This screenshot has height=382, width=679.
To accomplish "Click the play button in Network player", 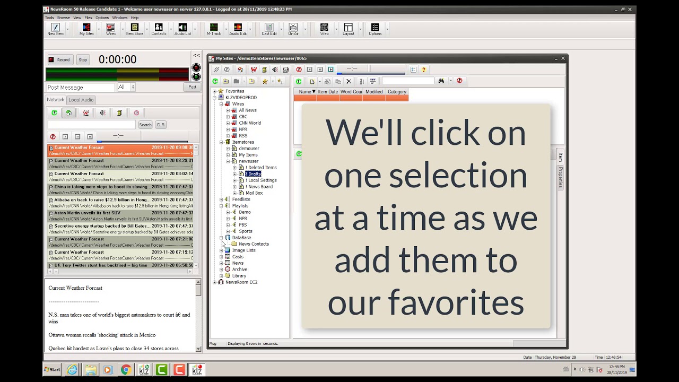I will coord(65,136).
